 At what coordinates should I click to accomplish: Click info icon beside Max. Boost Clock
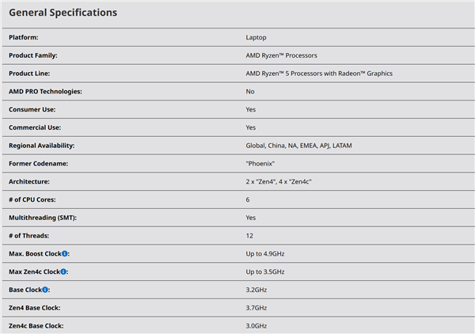pos(66,253)
